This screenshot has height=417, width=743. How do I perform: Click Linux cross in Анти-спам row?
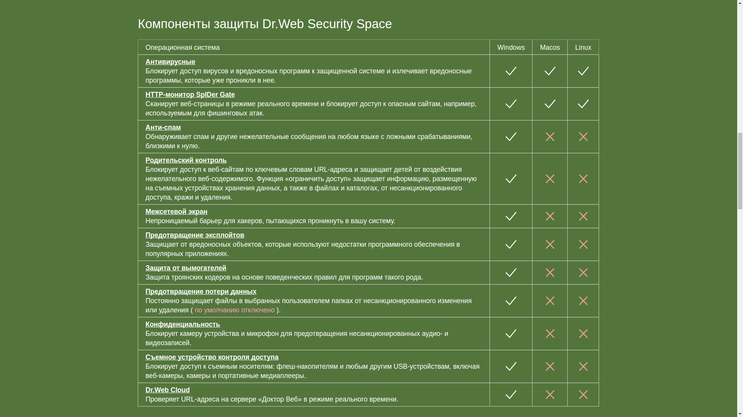583,137
